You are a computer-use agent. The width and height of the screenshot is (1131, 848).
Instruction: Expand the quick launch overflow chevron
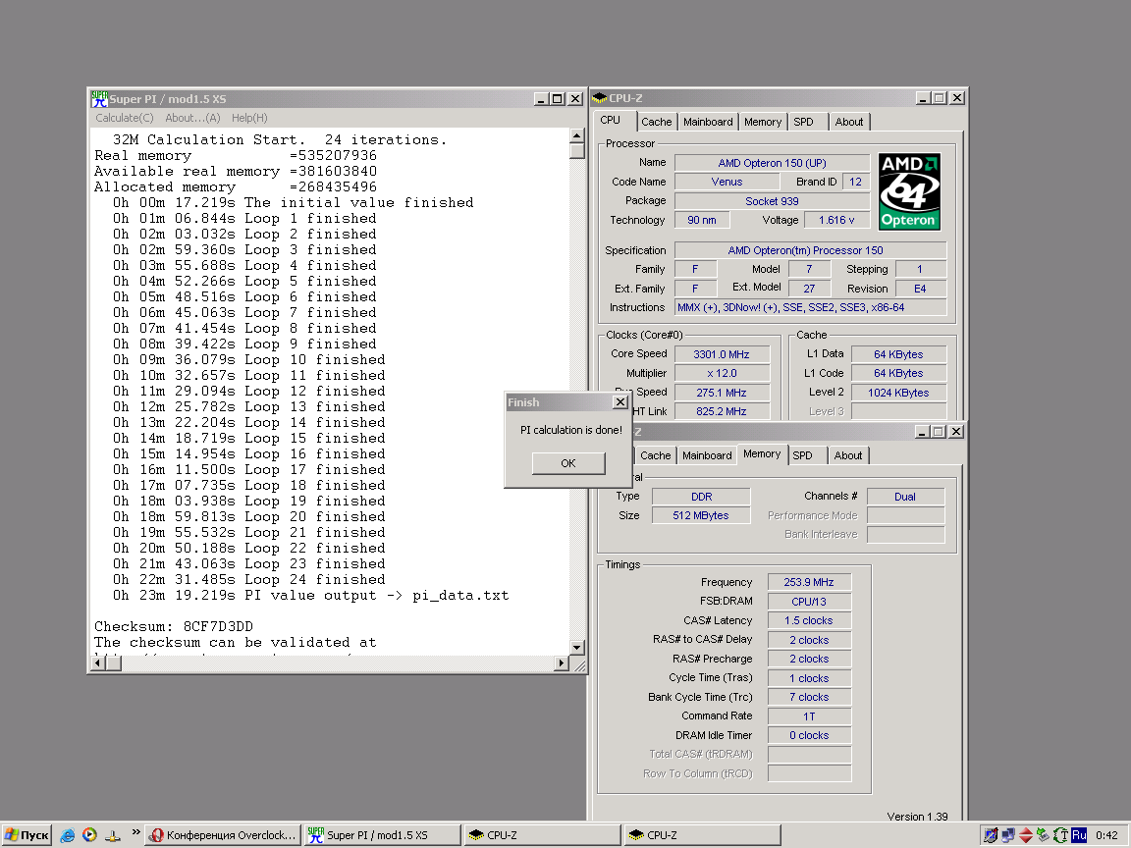135,833
